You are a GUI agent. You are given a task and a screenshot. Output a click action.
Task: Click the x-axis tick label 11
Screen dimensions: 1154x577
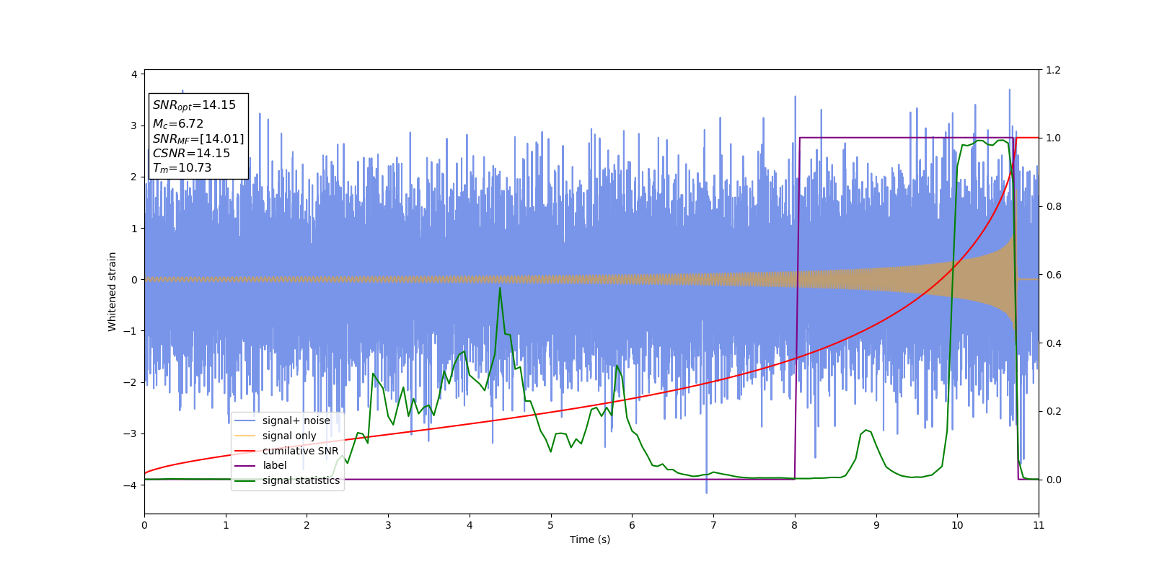[1039, 525]
